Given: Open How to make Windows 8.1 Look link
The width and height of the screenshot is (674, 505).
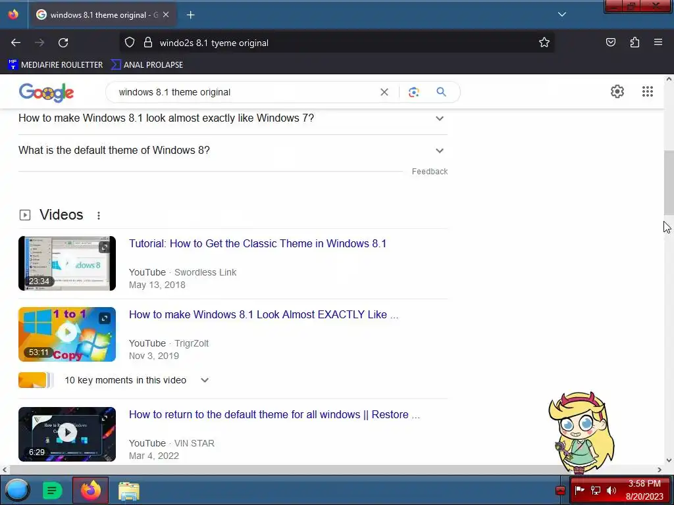Looking at the screenshot, I should 263,314.
